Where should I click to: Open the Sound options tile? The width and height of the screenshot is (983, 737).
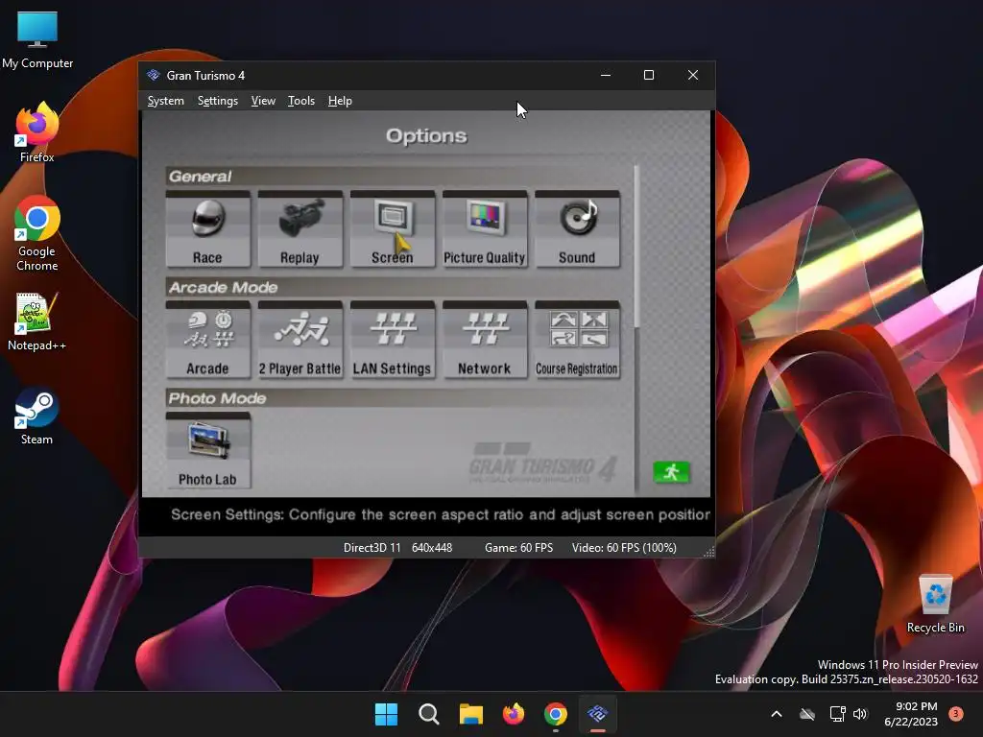577,229
